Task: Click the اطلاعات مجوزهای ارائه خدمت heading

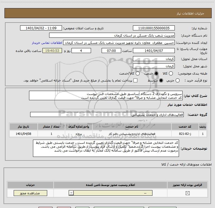Action: (x=187, y=164)
